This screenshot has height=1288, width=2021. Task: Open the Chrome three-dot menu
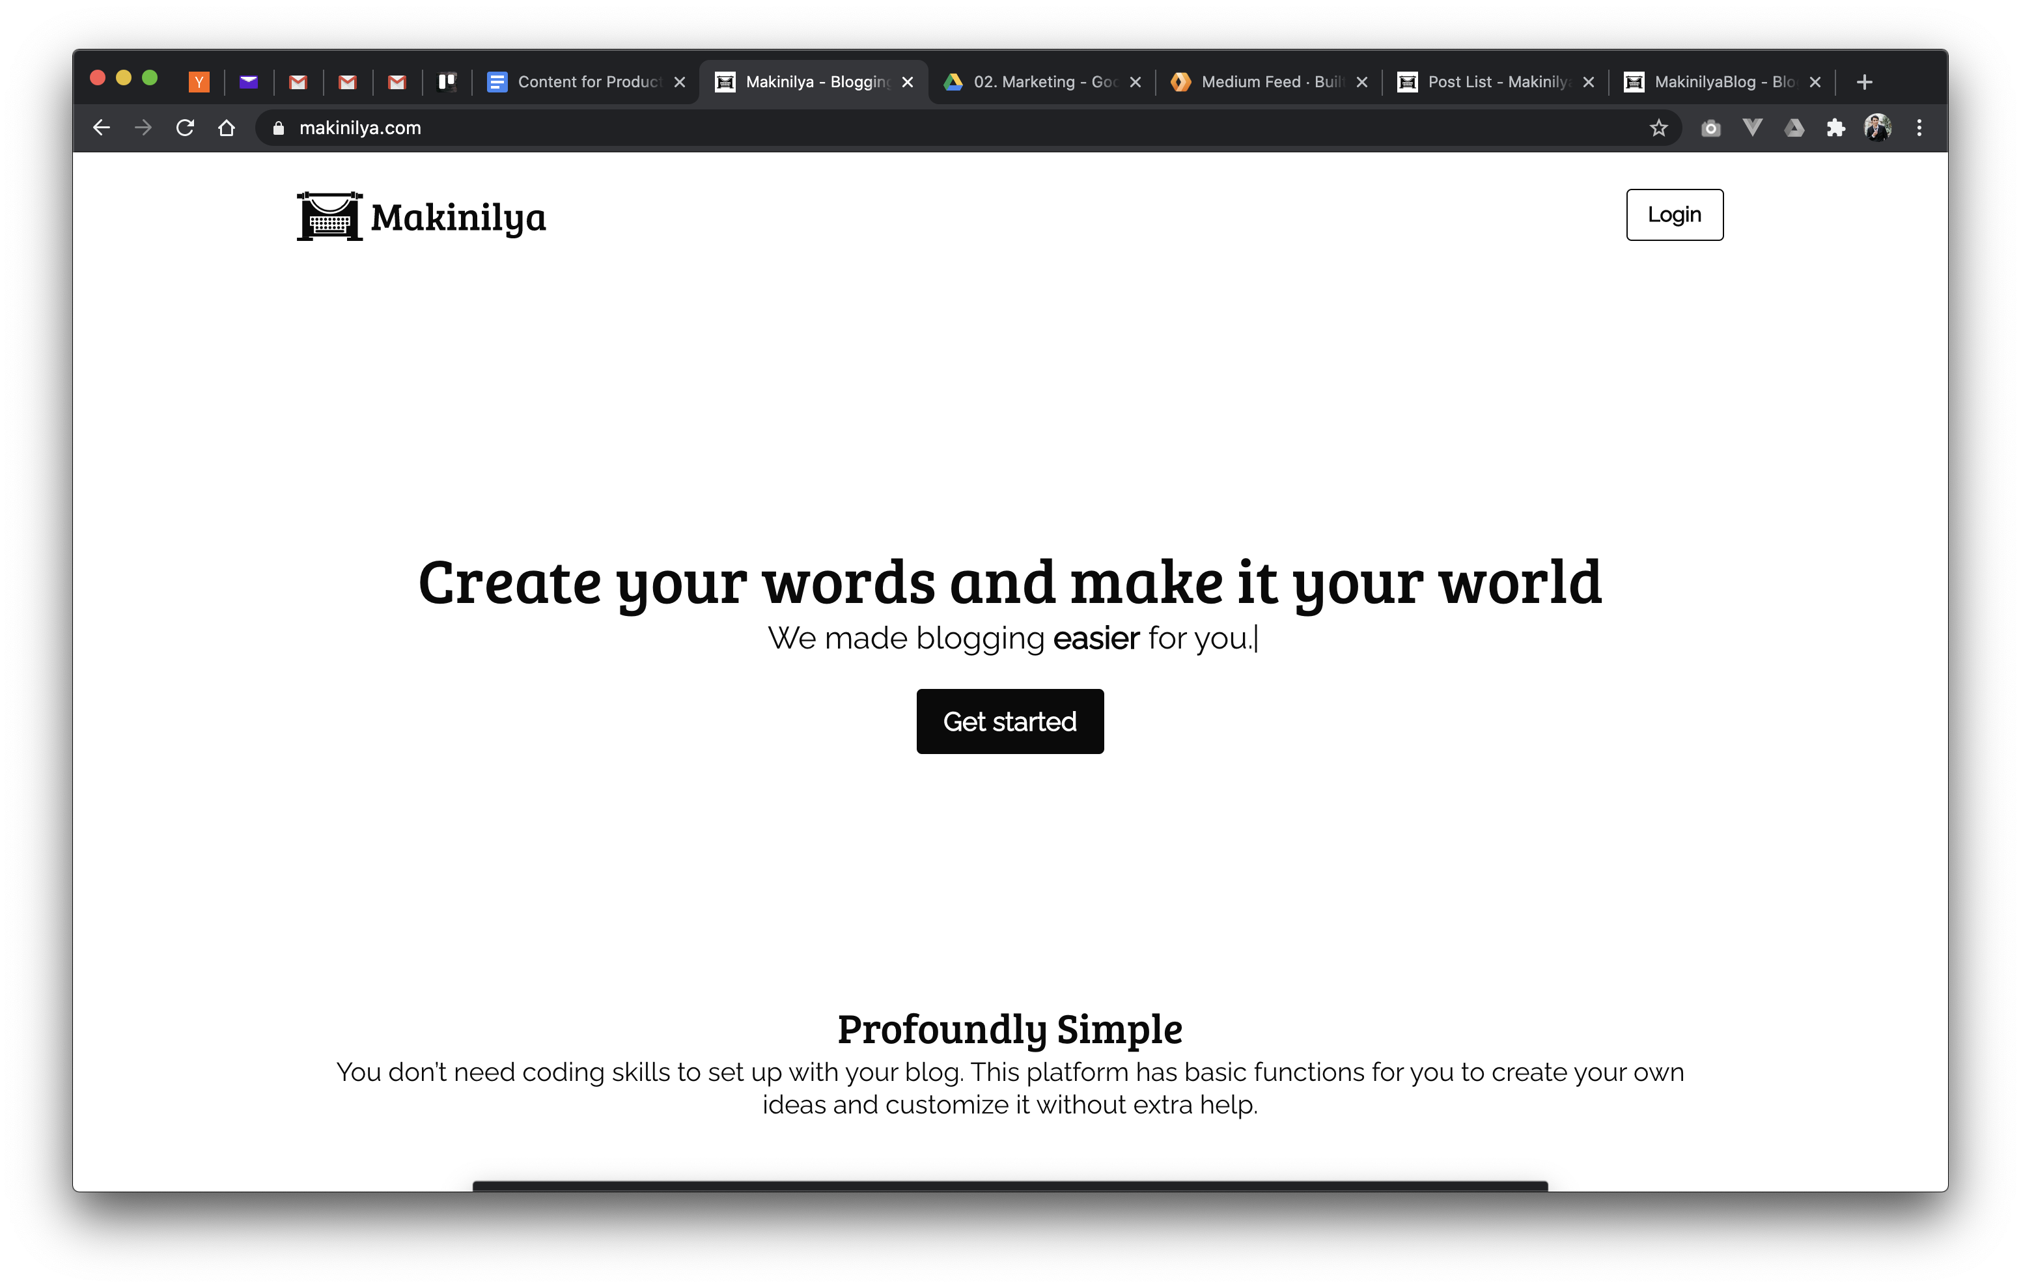1919,128
